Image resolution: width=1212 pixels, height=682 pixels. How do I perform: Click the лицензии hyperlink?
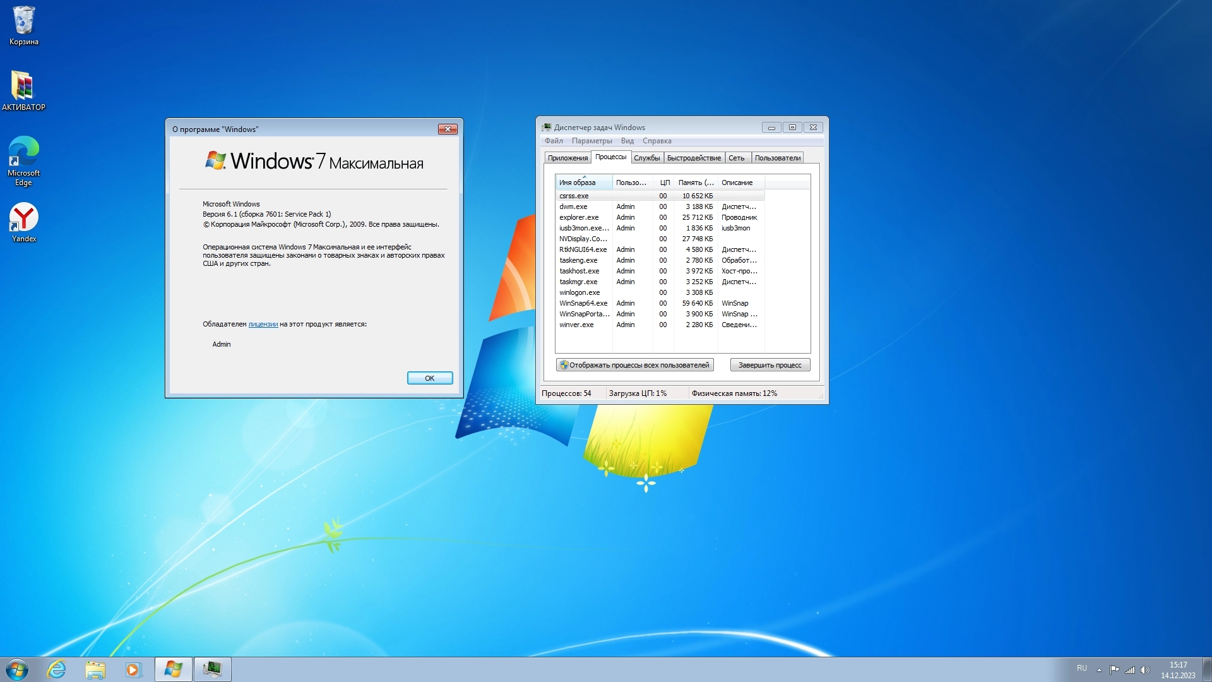(263, 324)
